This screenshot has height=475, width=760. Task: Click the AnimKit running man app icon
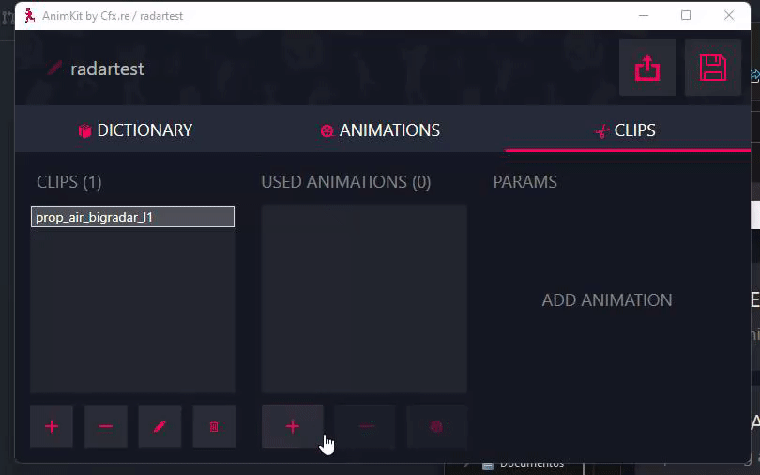coord(30,16)
